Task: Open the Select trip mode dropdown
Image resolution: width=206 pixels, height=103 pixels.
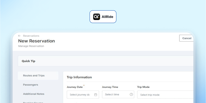Action: (165, 95)
